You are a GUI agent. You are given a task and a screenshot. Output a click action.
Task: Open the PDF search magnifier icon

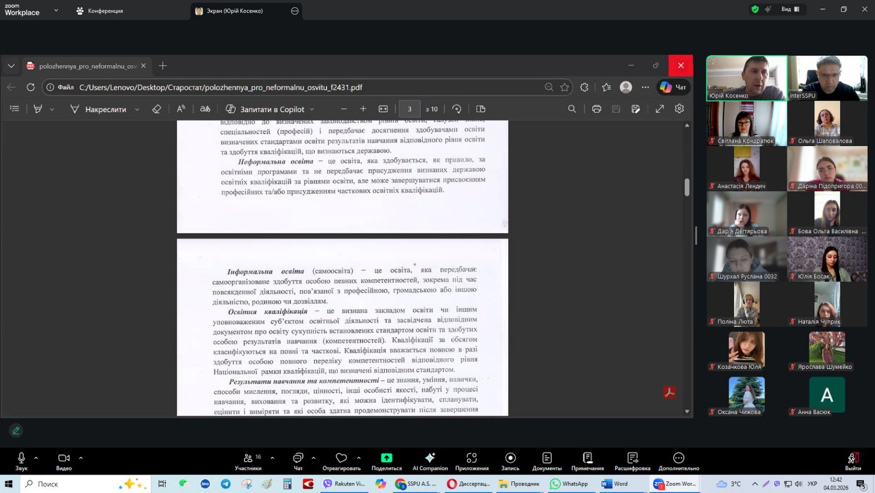(x=572, y=109)
